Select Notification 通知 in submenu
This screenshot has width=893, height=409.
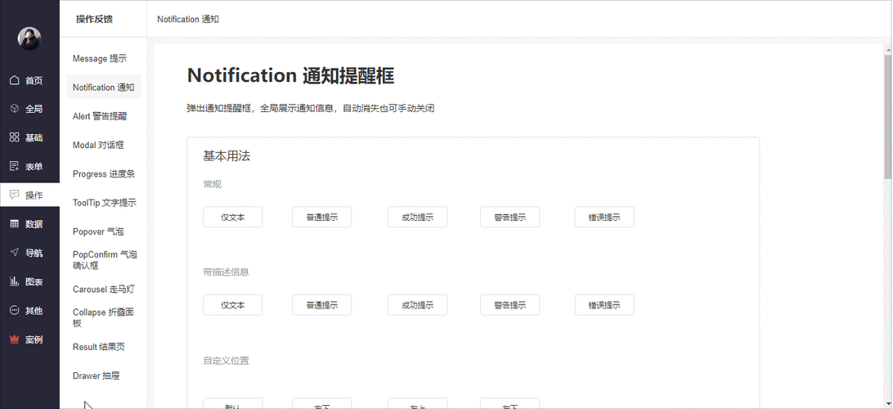(103, 88)
